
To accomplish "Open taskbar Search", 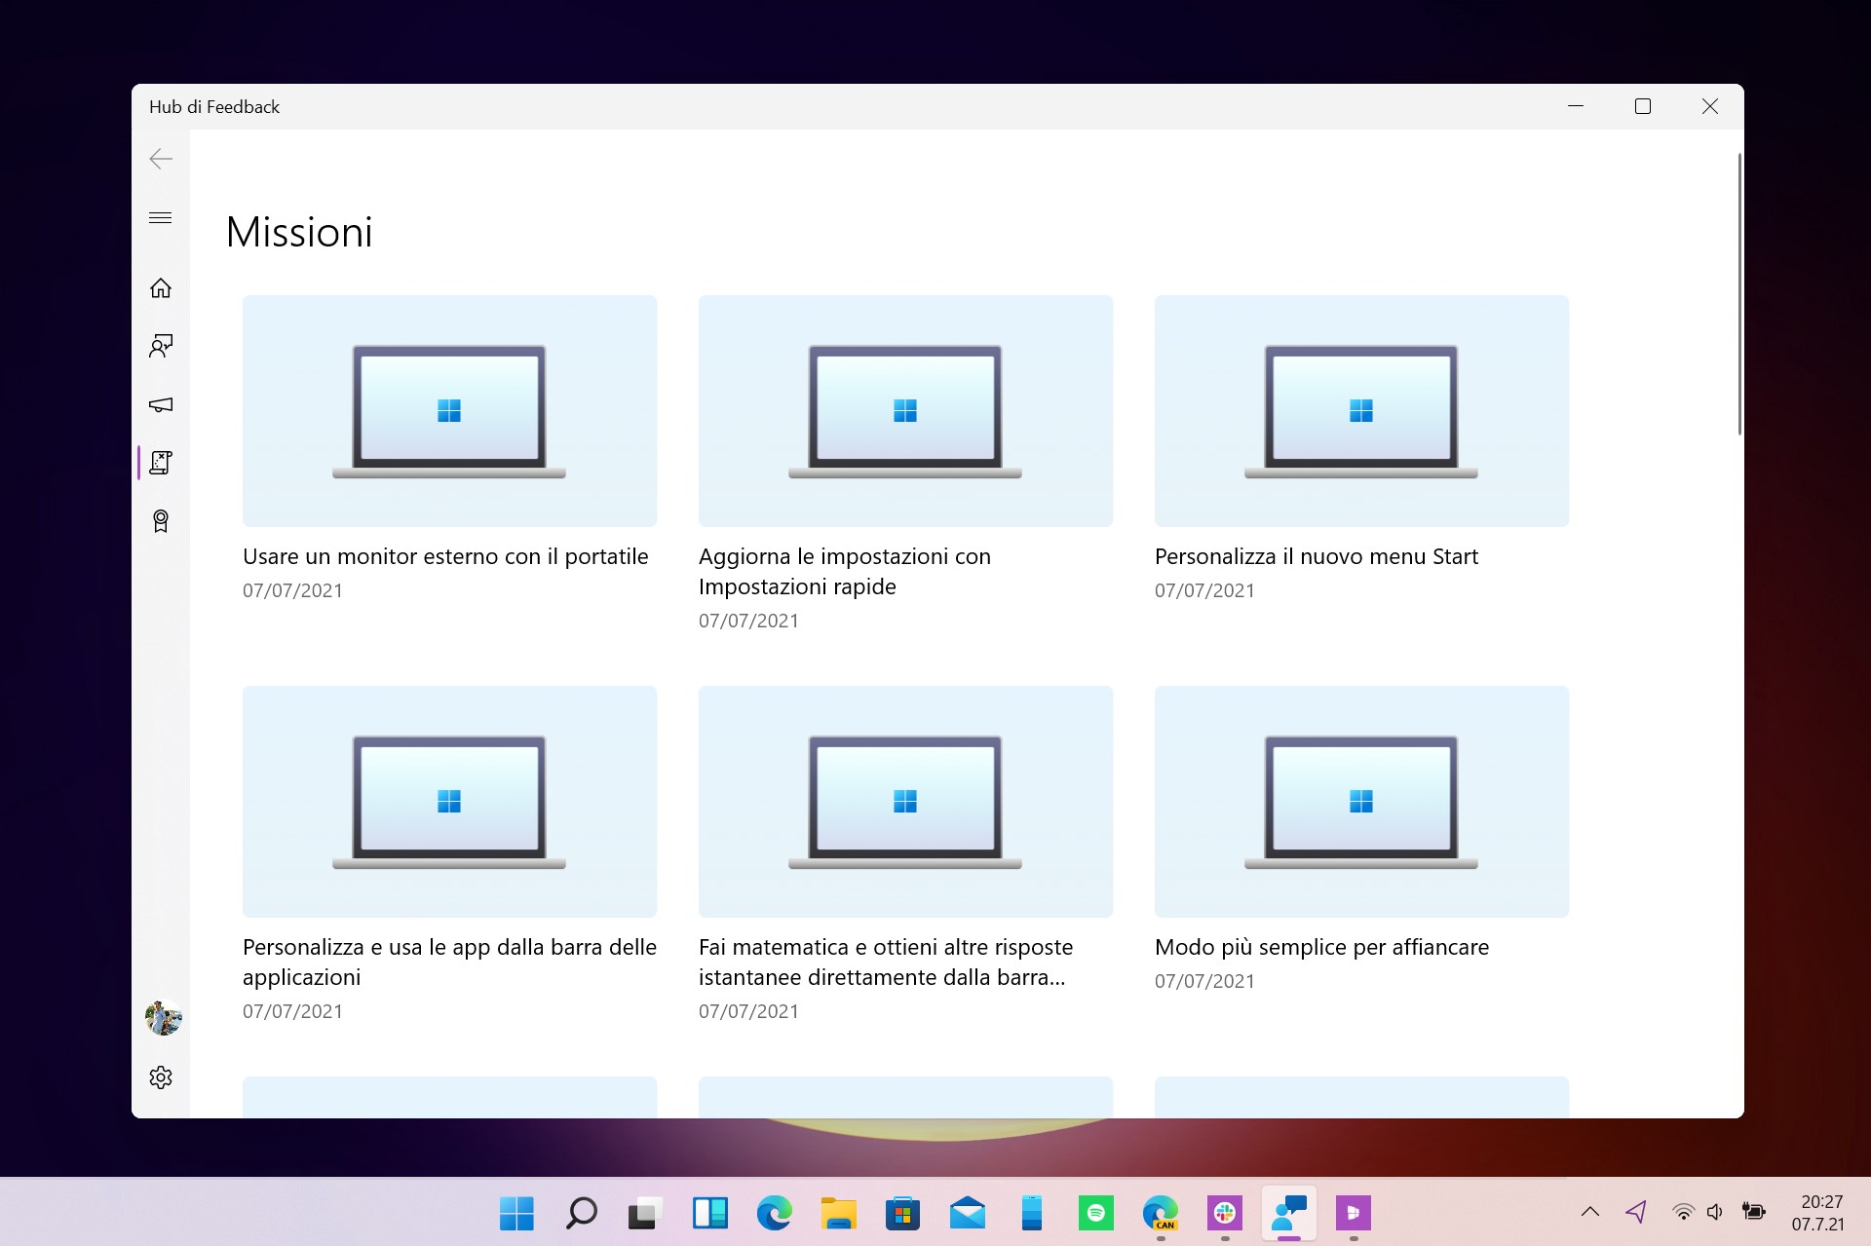I will pos(581,1213).
